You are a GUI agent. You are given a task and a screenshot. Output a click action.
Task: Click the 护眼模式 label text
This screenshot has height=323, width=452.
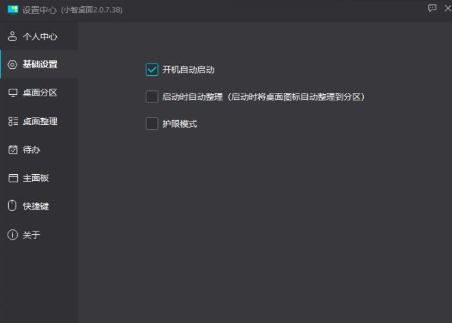(x=180, y=124)
